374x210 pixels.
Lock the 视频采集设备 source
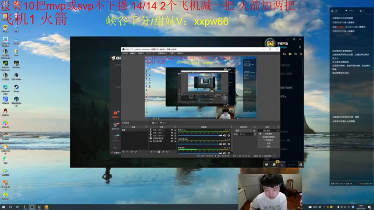click(x=175, y=138)
